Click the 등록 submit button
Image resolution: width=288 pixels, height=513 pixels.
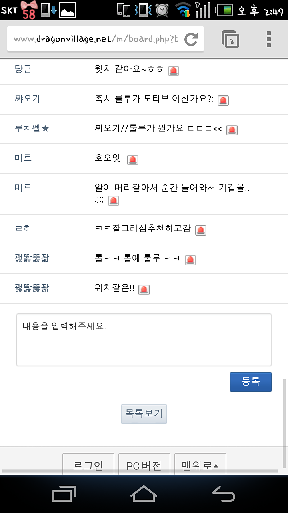[x=251, y=382]
